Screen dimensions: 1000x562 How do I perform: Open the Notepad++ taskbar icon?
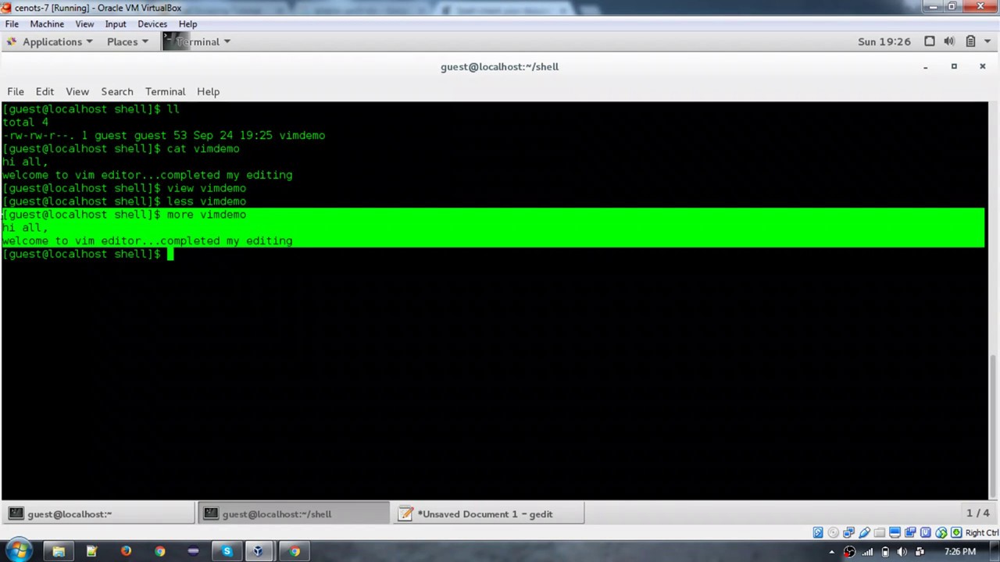point(91,551)
